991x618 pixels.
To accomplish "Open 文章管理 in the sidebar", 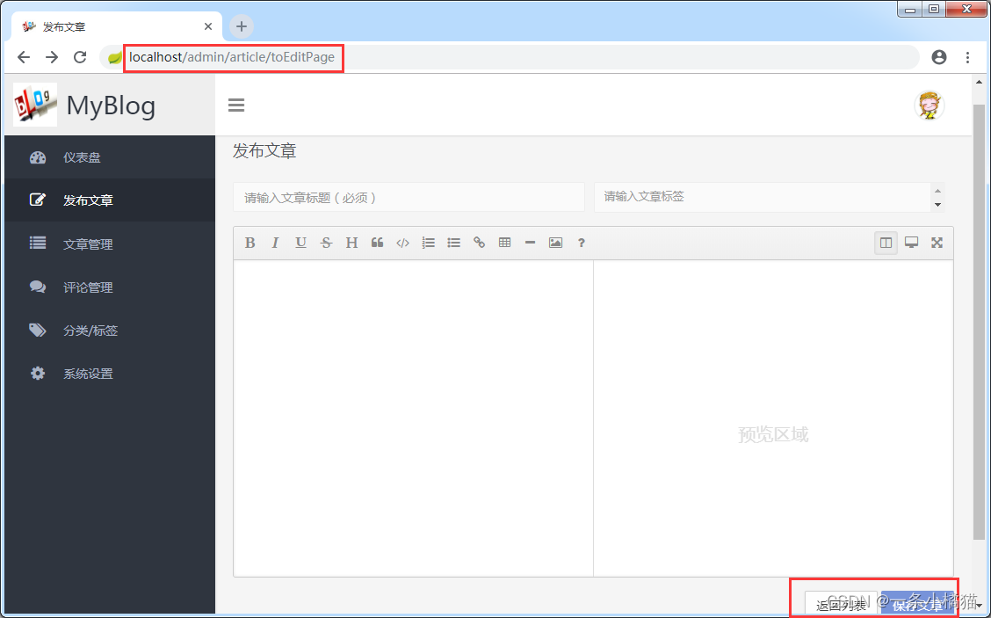I will [110, 244].
